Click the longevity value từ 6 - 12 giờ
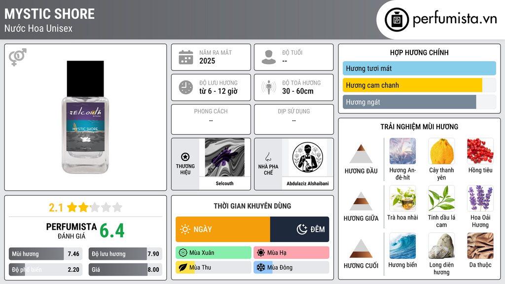The height and width of the screenshot is (284, 505). pyautogui.click(x=218, y=91)
